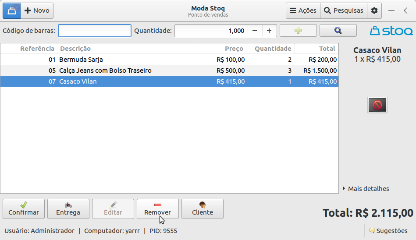Remove item with Remover button
This screenshot has width=416, height=240.
[x=158, y=209]
